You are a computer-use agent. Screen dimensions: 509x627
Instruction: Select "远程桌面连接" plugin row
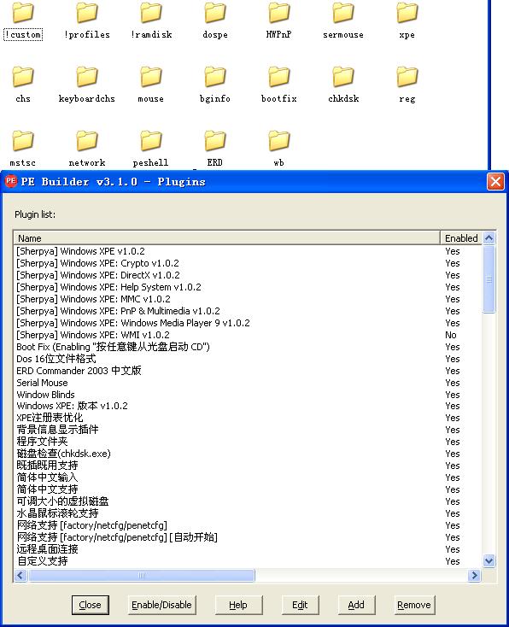[x=248, y=549]
